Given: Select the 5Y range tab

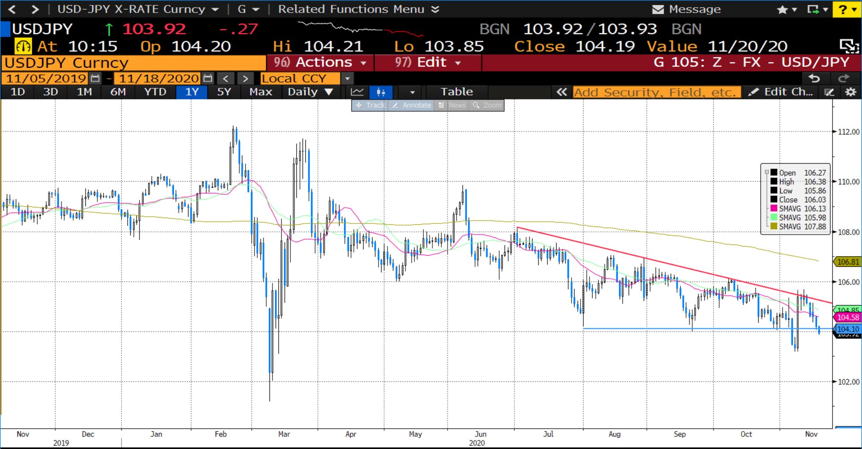Looking at the screenshot, I should coord(224,92).
